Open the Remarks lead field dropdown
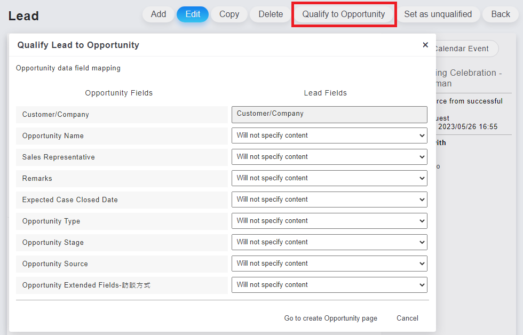The width and height of the screenshot is (523, 335). (x=329, y=178)
